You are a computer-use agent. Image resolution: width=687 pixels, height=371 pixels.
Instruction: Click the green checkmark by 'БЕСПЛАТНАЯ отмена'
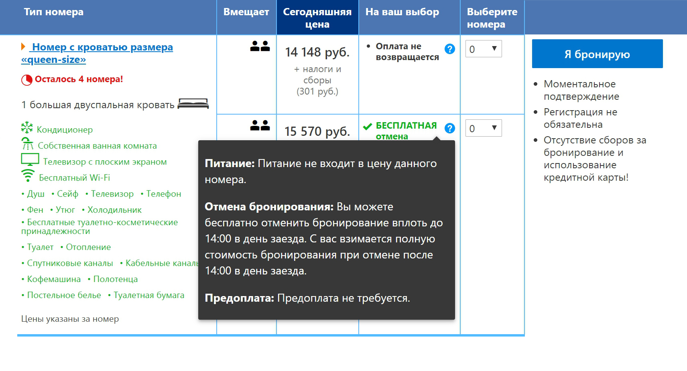(x=367, y=127)
